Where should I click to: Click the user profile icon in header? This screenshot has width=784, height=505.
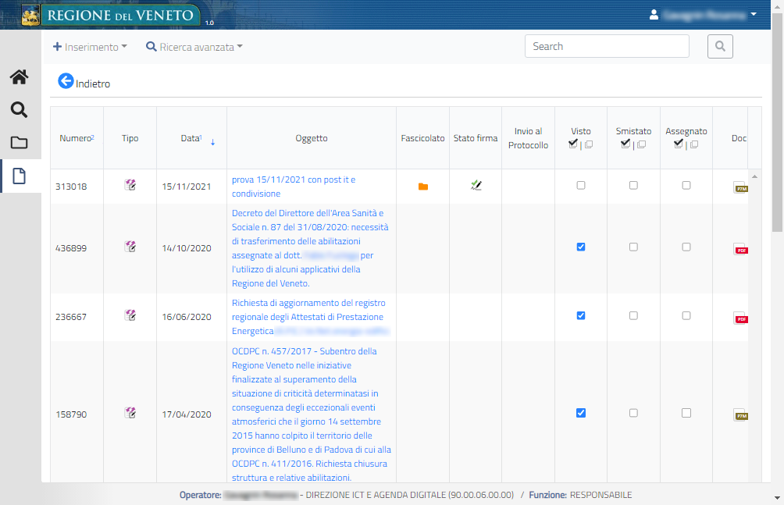(x=654, y=15)
